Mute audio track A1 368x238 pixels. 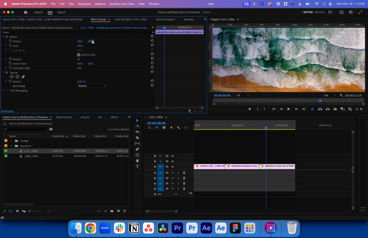[x=172, y=173]
